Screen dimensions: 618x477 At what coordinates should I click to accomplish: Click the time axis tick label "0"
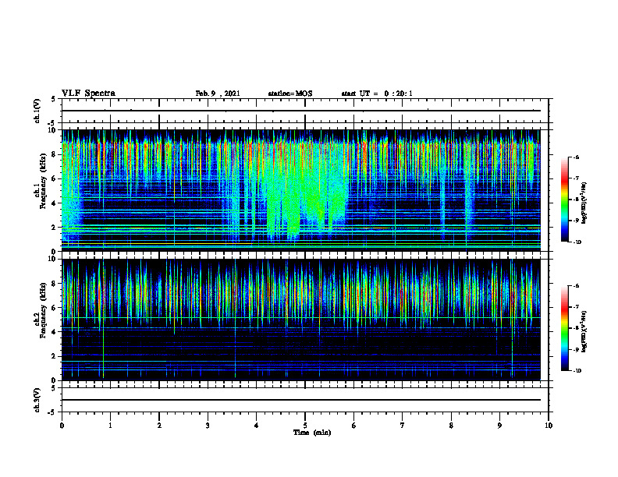pos(62,426)
